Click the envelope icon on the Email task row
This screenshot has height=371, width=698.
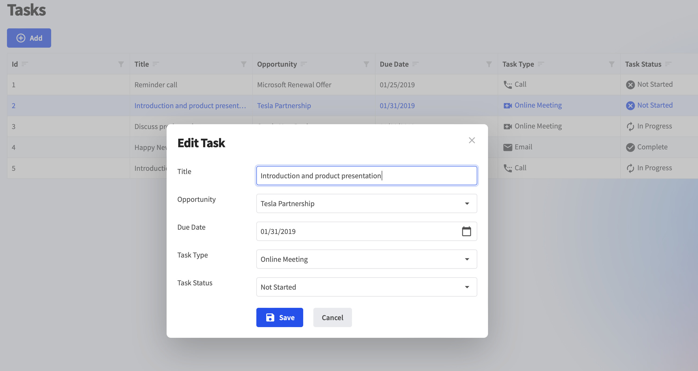(x=508, y=147)
